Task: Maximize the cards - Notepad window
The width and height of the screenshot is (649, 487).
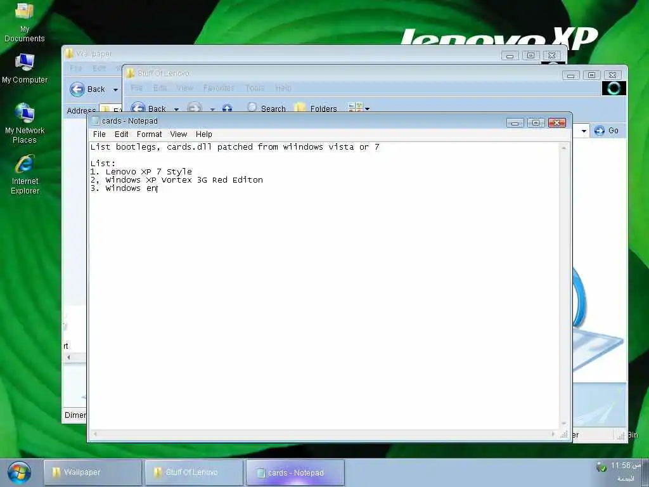Action: [x=536, y=122]
